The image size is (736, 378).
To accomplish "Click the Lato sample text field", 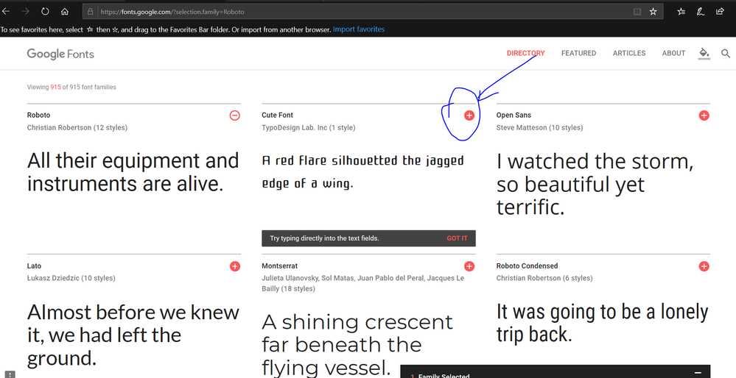I will 133,335.
